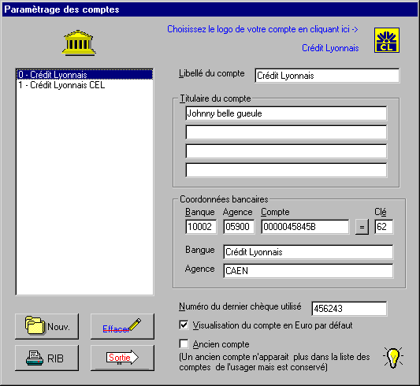The image size is (420, 386).
Task: Click the Agence name field CAEN
Action: click(x=308, y=271)
